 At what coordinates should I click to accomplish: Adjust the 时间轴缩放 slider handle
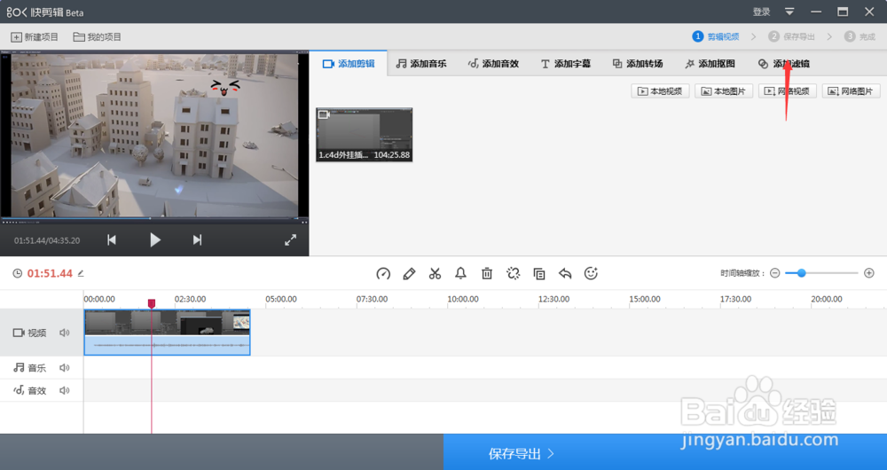click(x=801, y=273)
